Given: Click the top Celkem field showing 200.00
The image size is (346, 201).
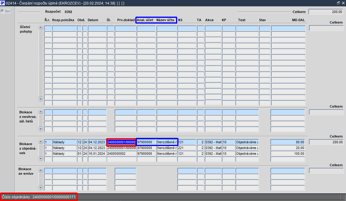Looking at the screenshot, I should pos(326,12).
